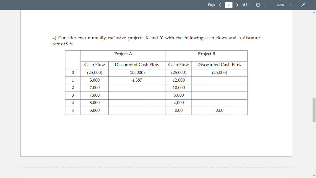Viewport: 316px width, 178px height.
Task: Select the 'Project A' table header
Action: (x=123, y=54)
